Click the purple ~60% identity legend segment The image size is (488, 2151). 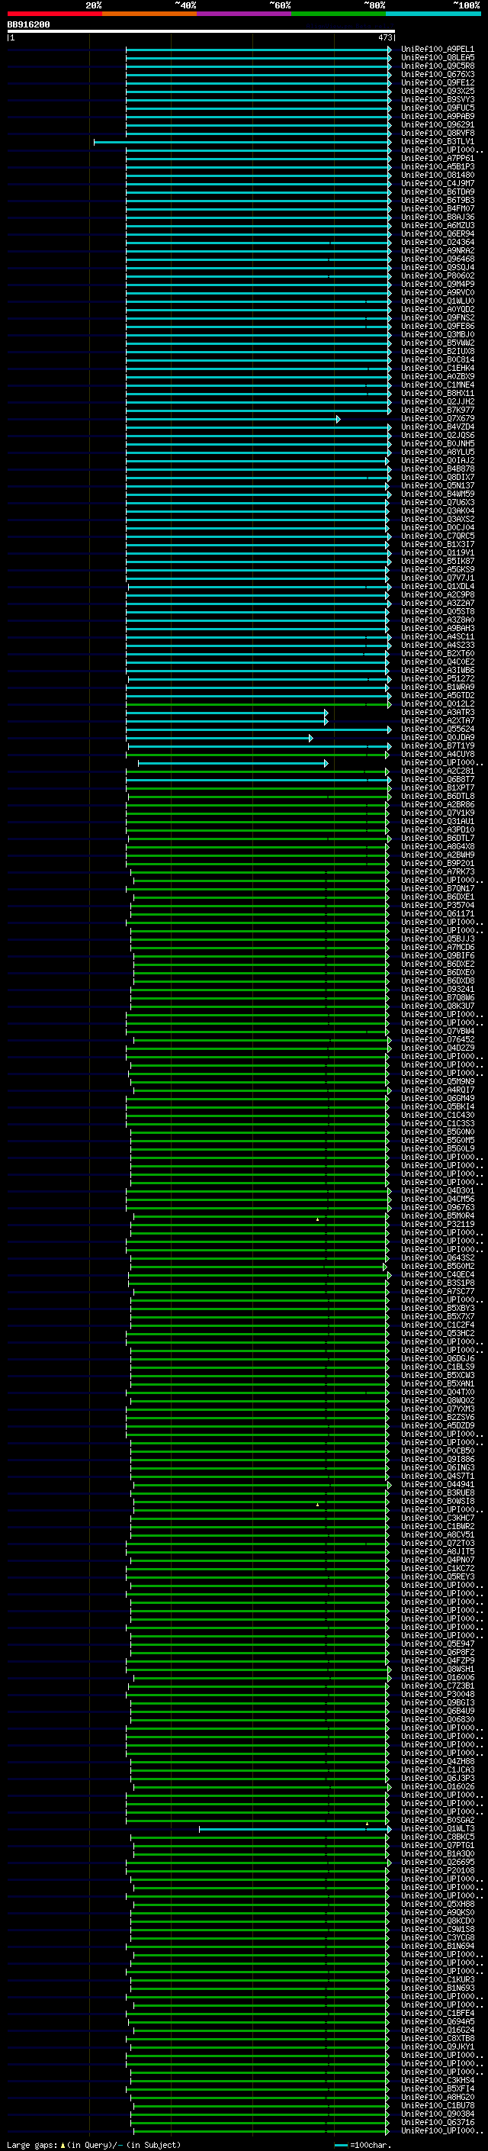click(x=245, y=14)
